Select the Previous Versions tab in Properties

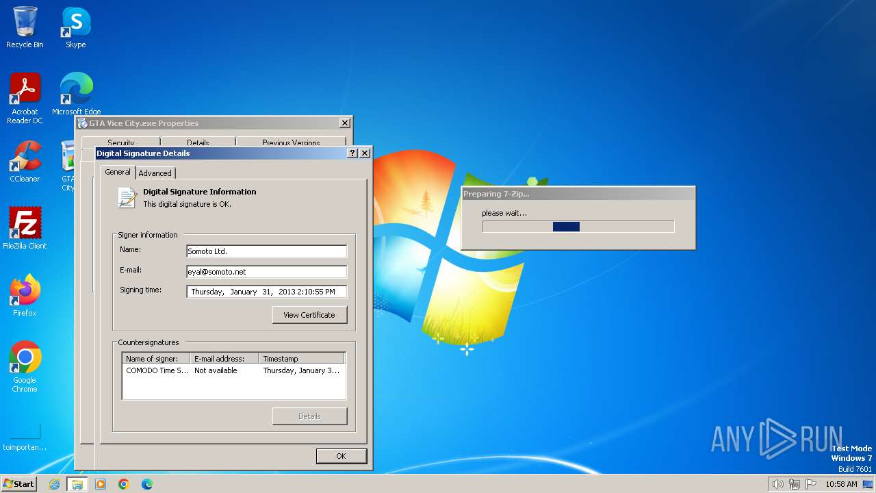coord(291,142)
